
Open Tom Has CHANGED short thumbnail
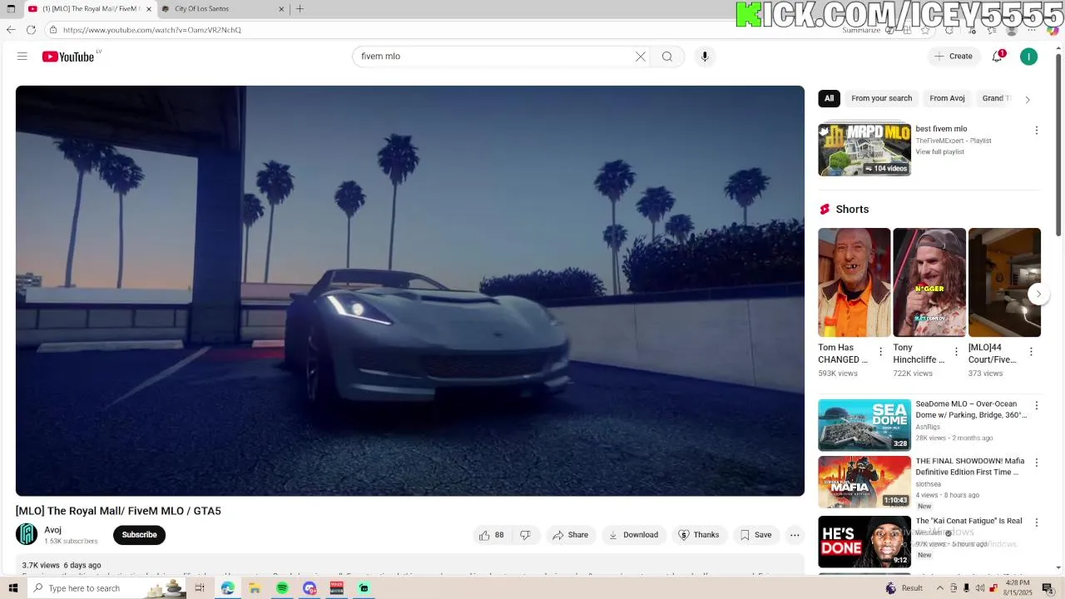coord(854,283)
